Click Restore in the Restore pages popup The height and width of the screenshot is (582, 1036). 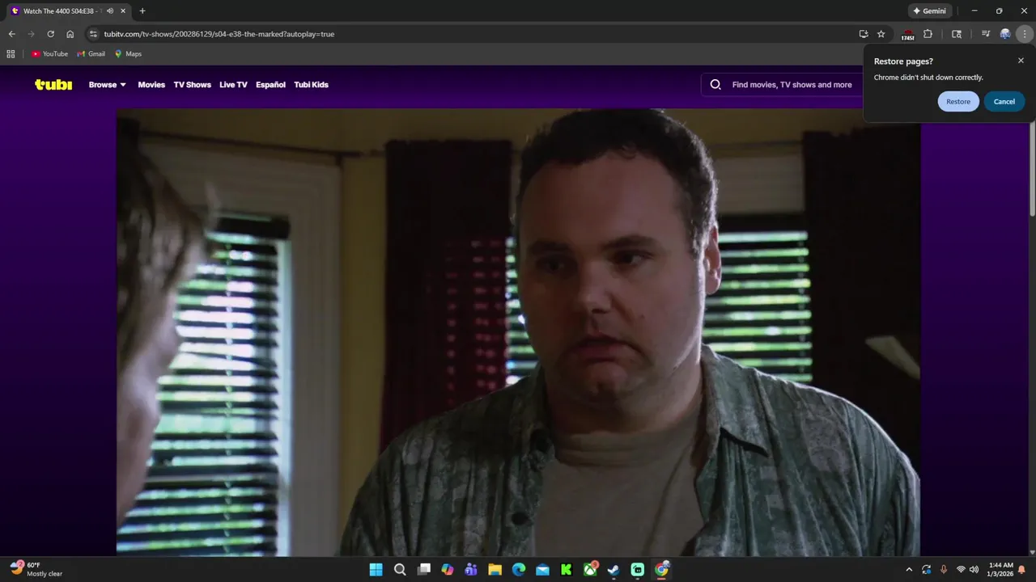coord(958,102)
